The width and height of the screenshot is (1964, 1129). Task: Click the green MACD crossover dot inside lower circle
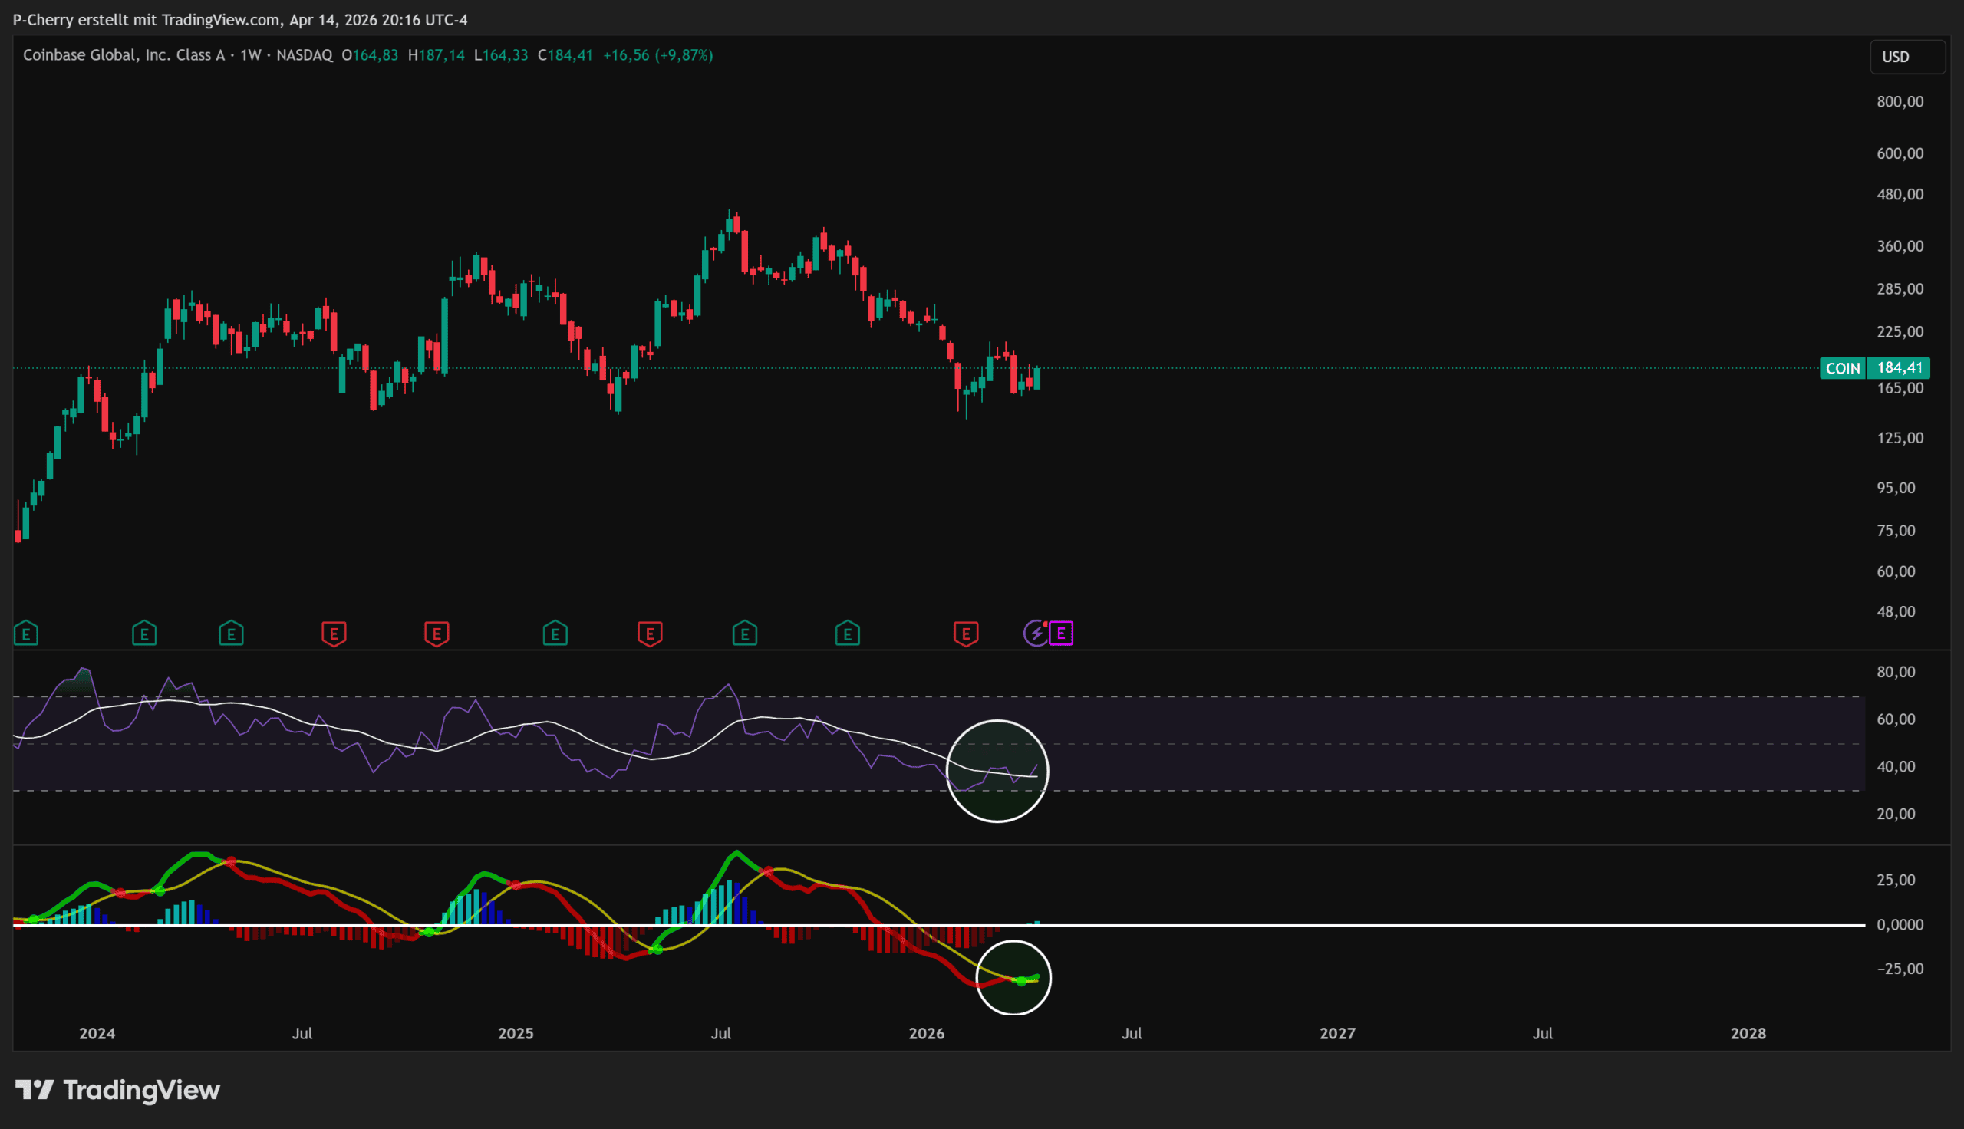tap(1021, 981)
